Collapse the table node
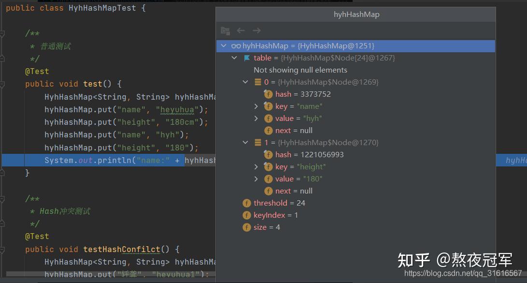This screenshot has width=527, height=283. tap(234, 58)
